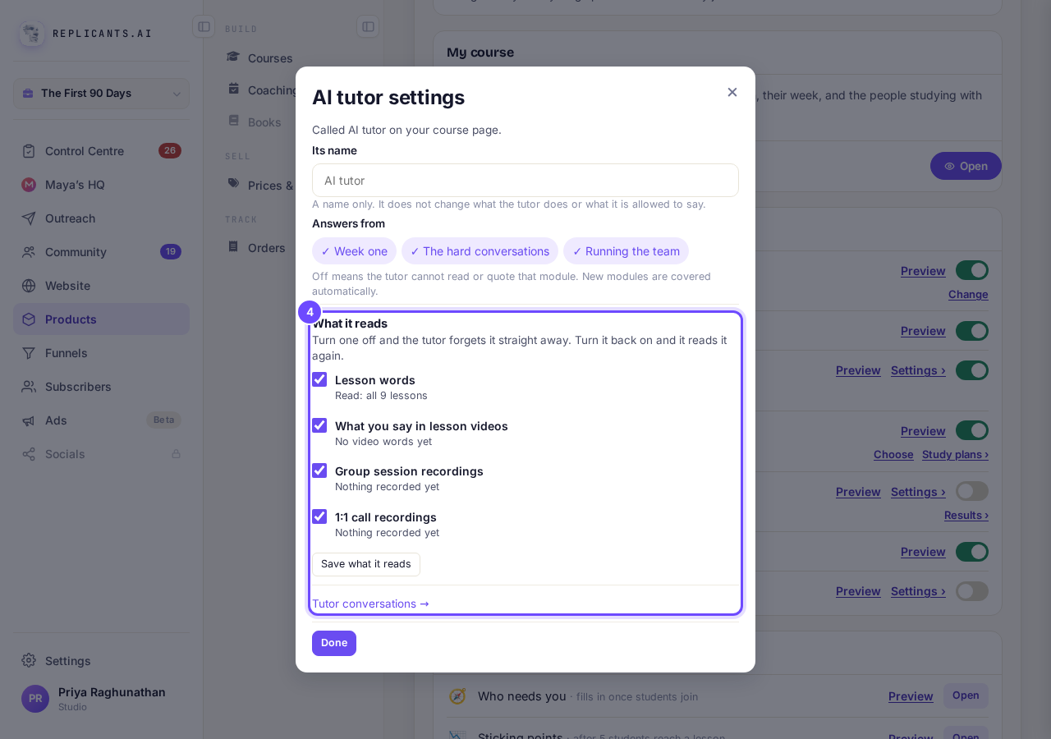Click the Products box icon
The image size is (1051, 739).
point(29,319)
